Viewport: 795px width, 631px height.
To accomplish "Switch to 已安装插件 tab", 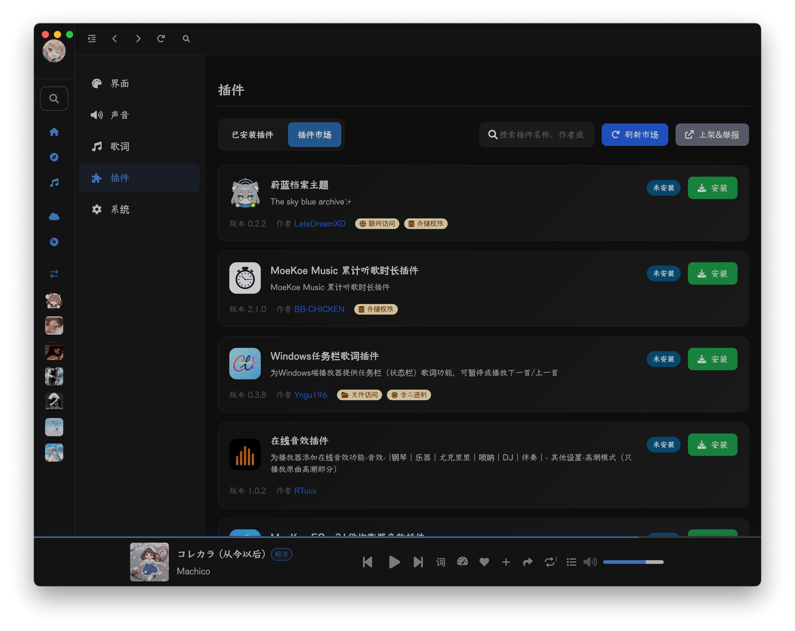I will click(253, 135).
